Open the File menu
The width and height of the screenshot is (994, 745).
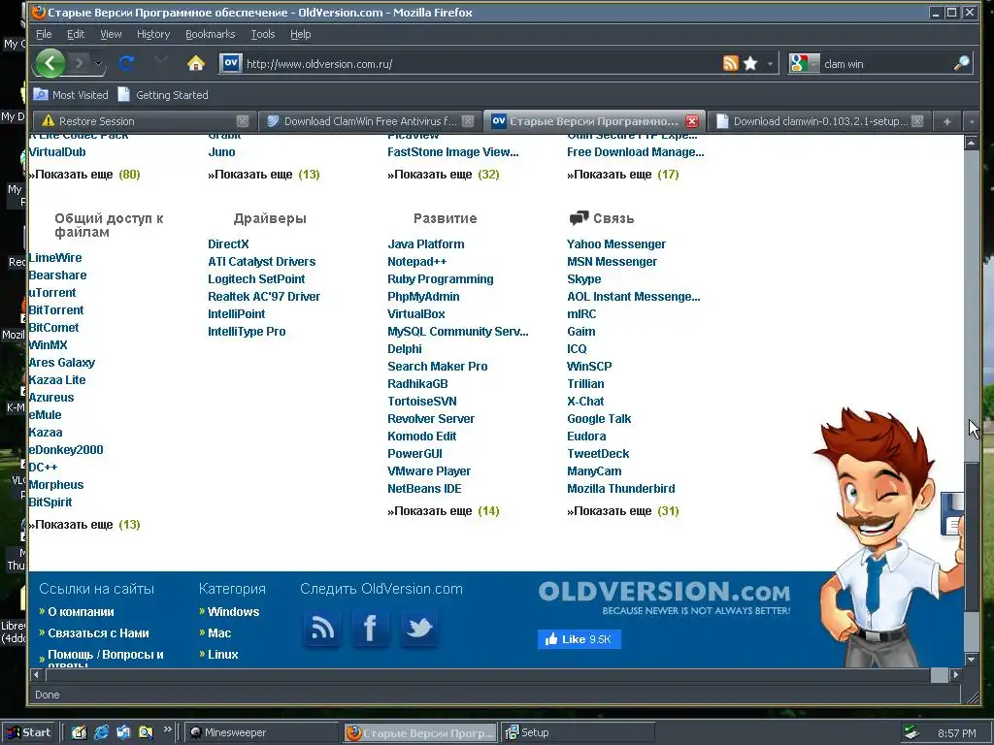tap(44, 34)
